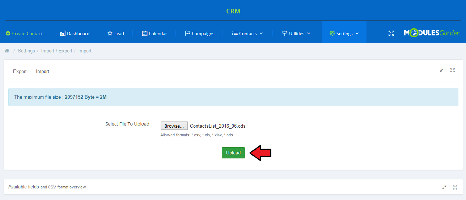Open the Calendar page
Image resolution: width=466 pixels, height=200 pixels.
(154, 33)
